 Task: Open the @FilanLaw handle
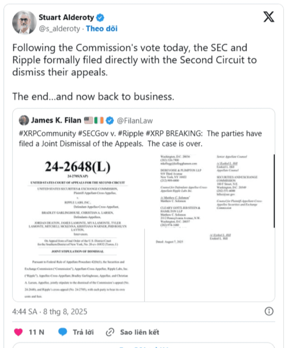[135, 121]
